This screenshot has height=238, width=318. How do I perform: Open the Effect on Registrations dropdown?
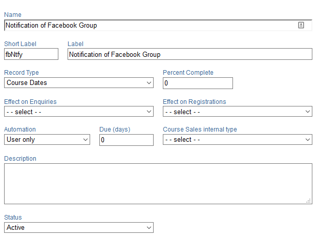[x=238, y=112]
